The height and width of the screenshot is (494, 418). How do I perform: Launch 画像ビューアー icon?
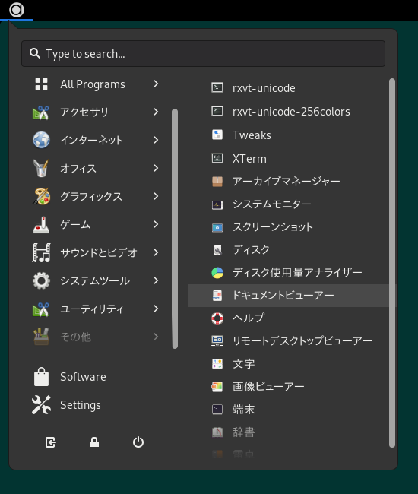217,387
